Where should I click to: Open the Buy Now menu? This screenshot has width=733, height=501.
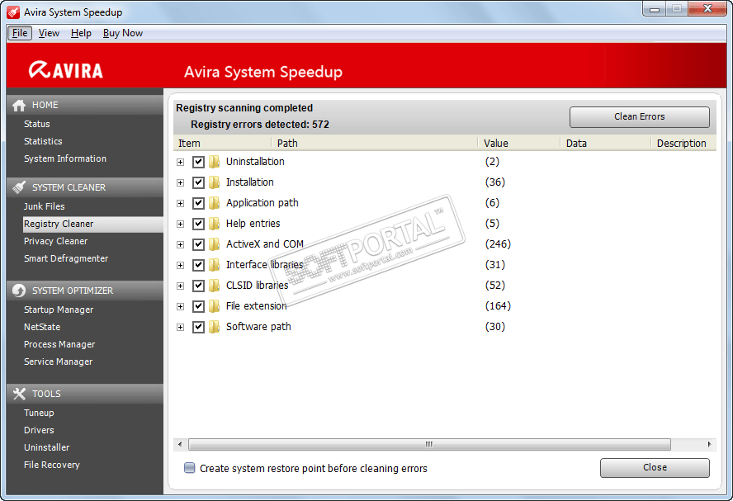[x=123, y=33]
